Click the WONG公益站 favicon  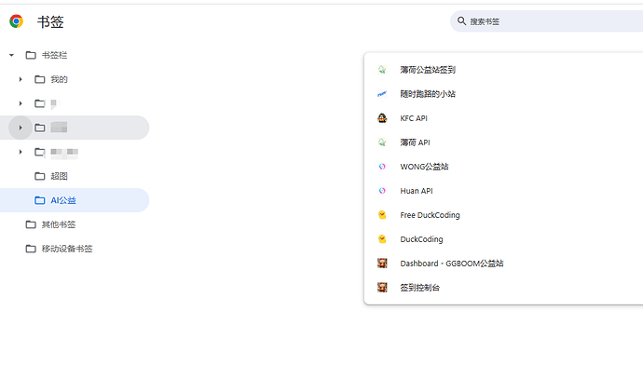(x=382, y=167)
